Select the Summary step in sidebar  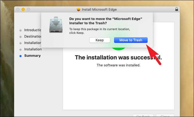[x=33, y=56]
